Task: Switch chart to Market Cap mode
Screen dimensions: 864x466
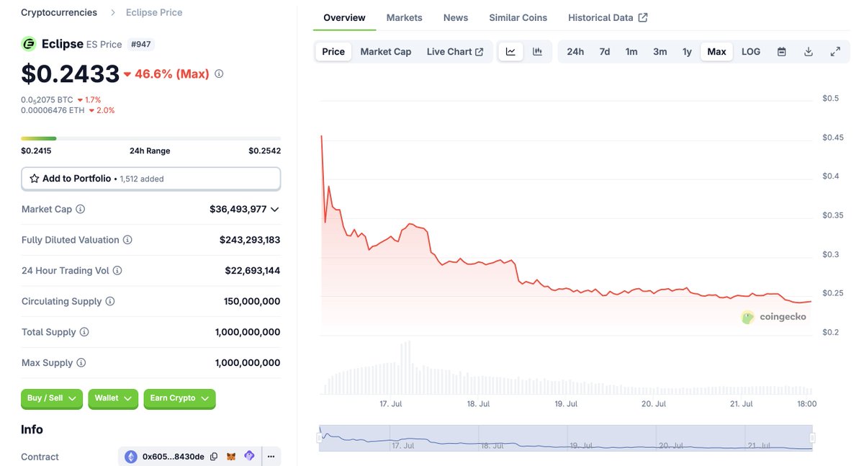Action: coord(386,52)
